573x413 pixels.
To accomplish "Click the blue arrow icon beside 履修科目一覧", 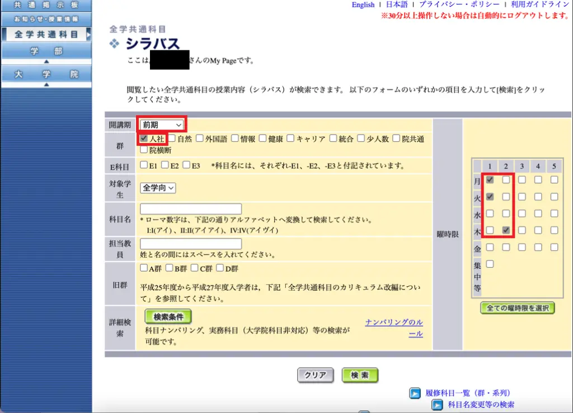I will point(415,393).
